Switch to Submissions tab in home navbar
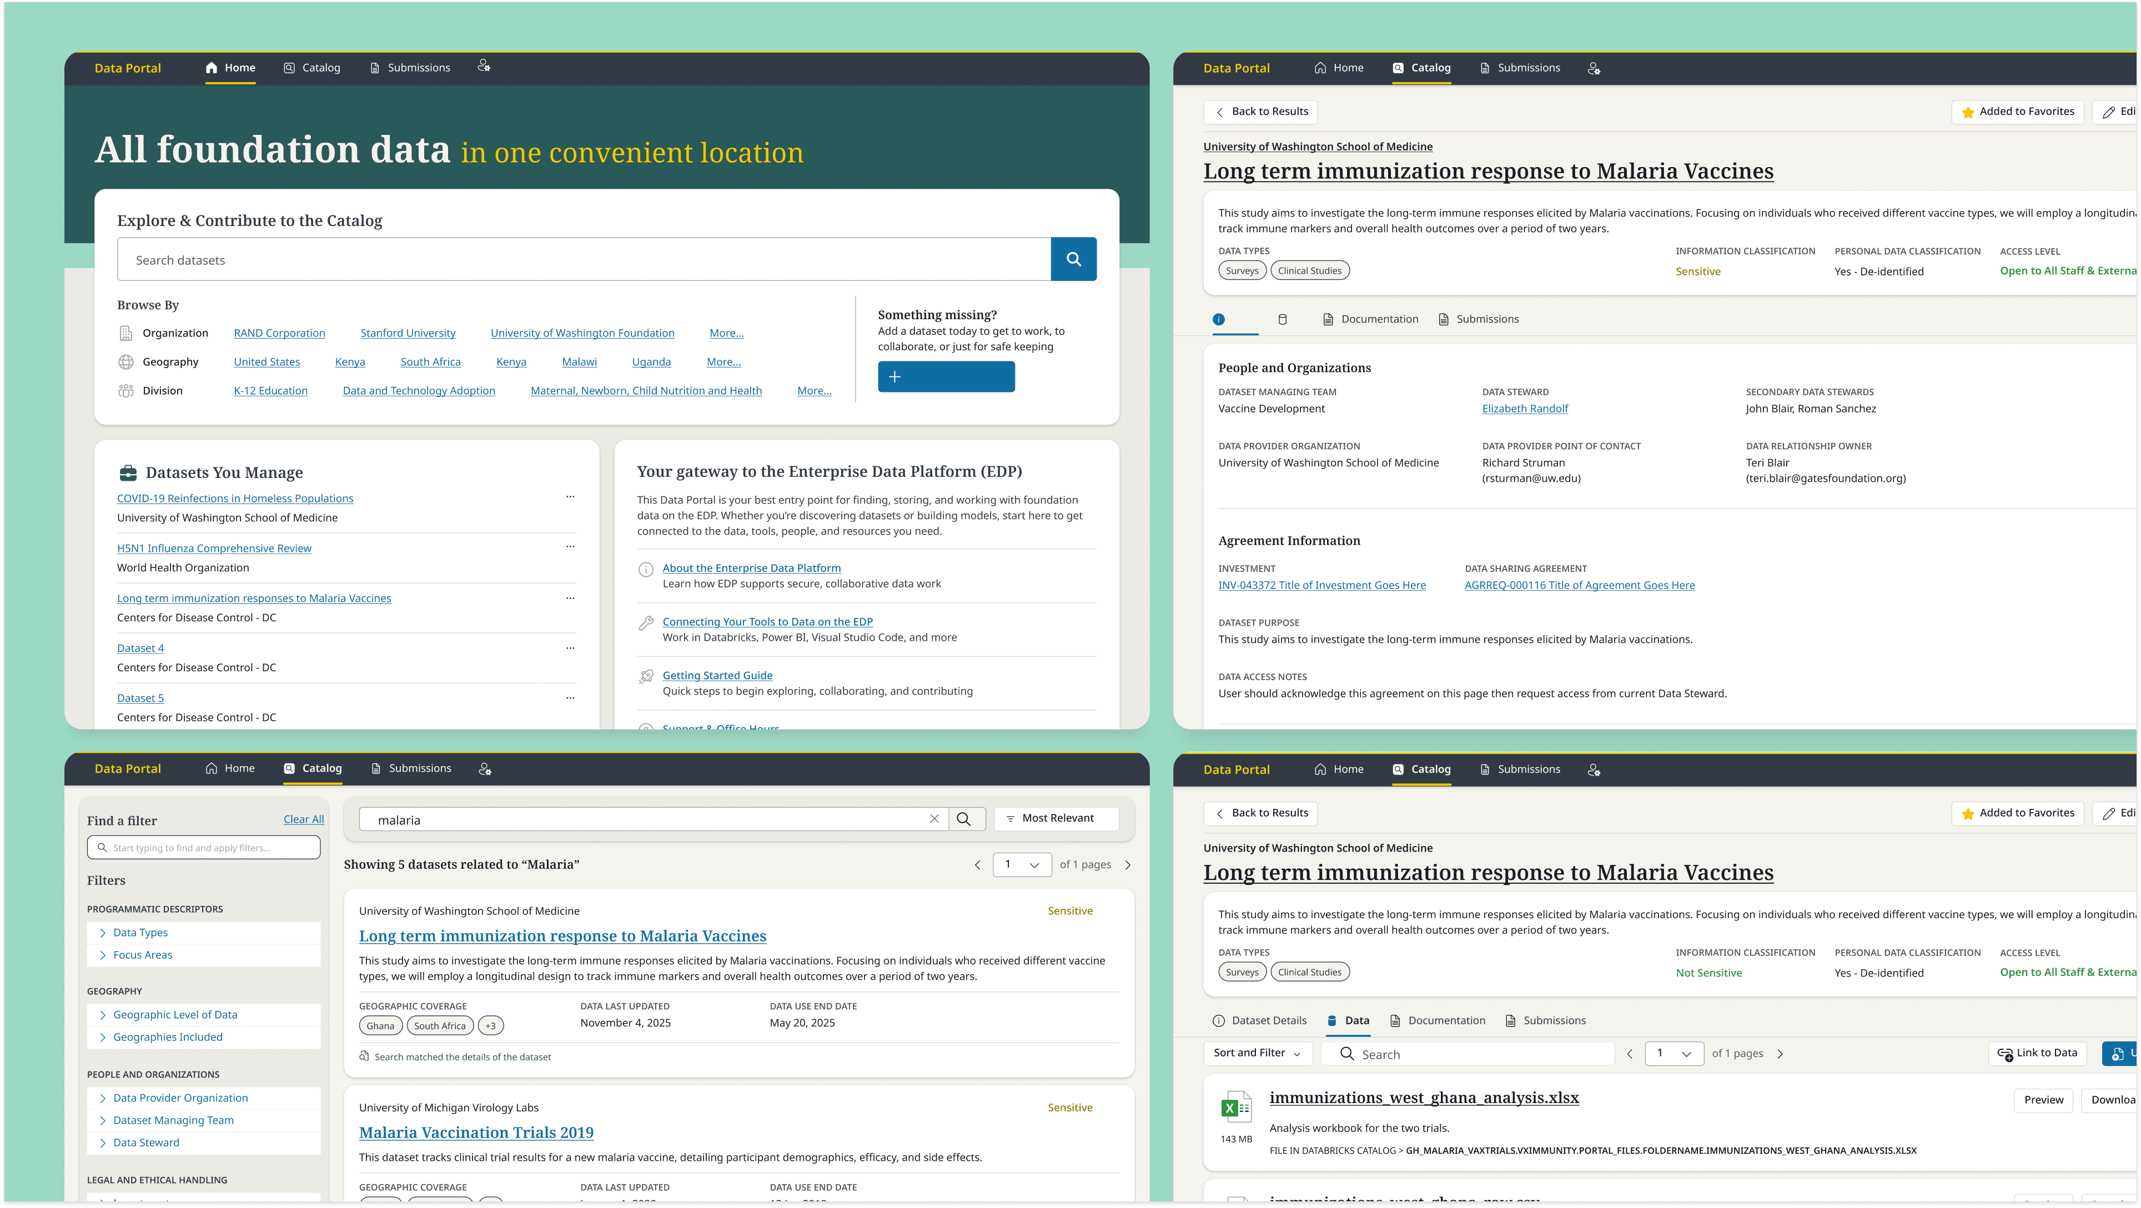The height and width of the screenshot is (1208, 2141). [410, 67]
